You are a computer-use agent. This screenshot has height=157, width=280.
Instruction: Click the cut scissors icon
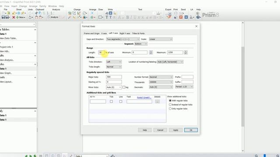point(36,13)
